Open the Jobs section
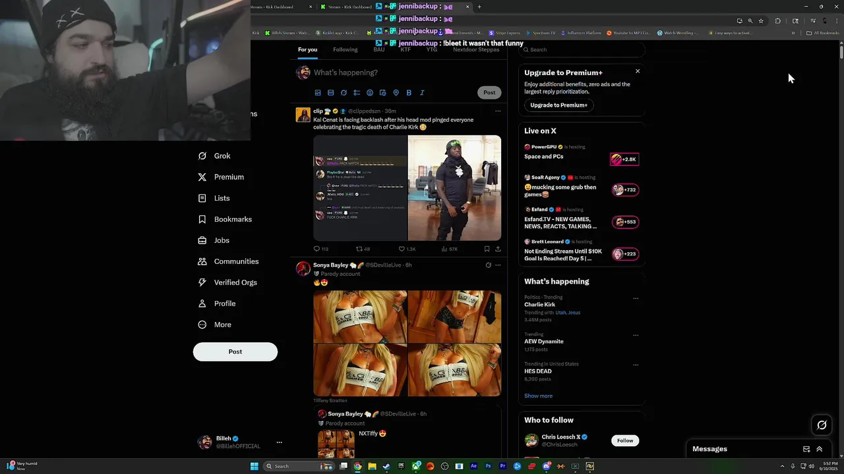Image resolution: width=844 pixels, height=474 pixels. (214, 240)
